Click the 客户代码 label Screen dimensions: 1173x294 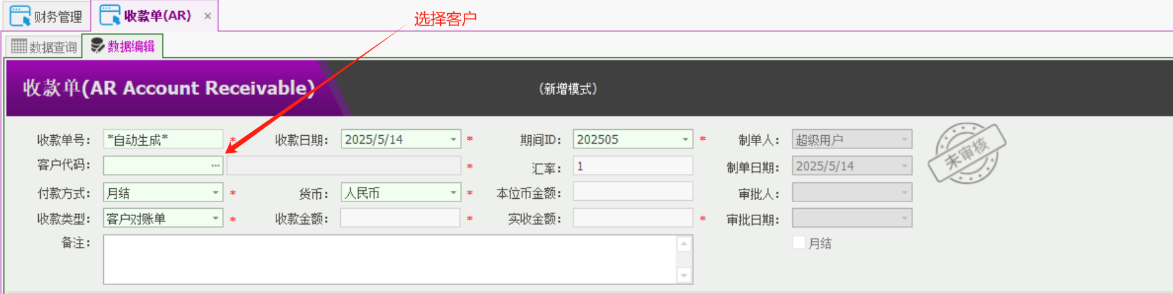click(x=63, y=165)
